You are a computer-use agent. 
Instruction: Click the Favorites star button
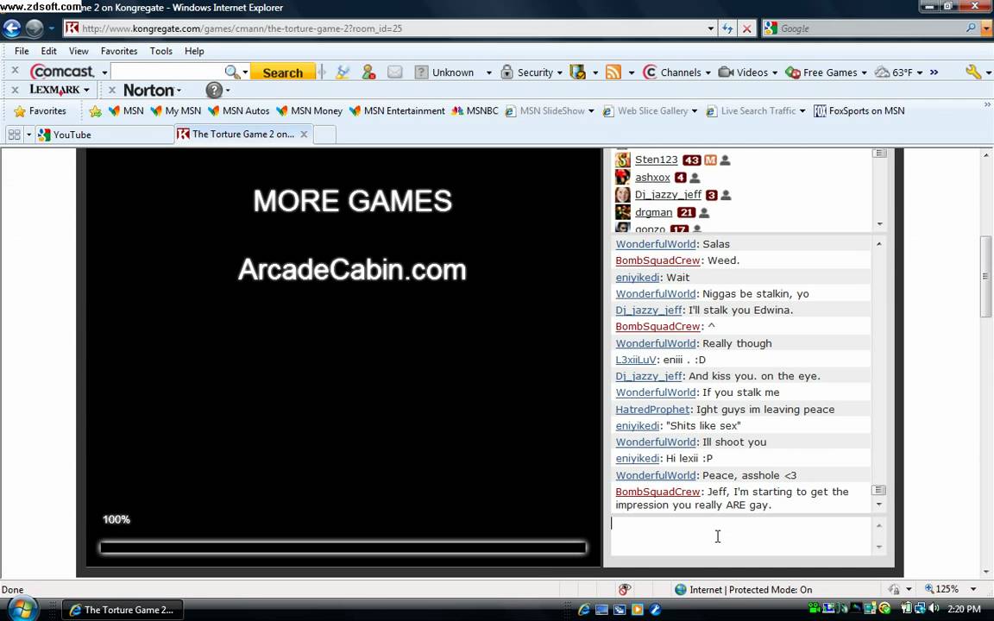[x=40, y=111]
